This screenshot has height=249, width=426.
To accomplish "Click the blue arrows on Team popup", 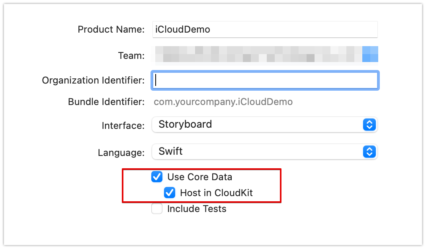I will click(370, 55).
